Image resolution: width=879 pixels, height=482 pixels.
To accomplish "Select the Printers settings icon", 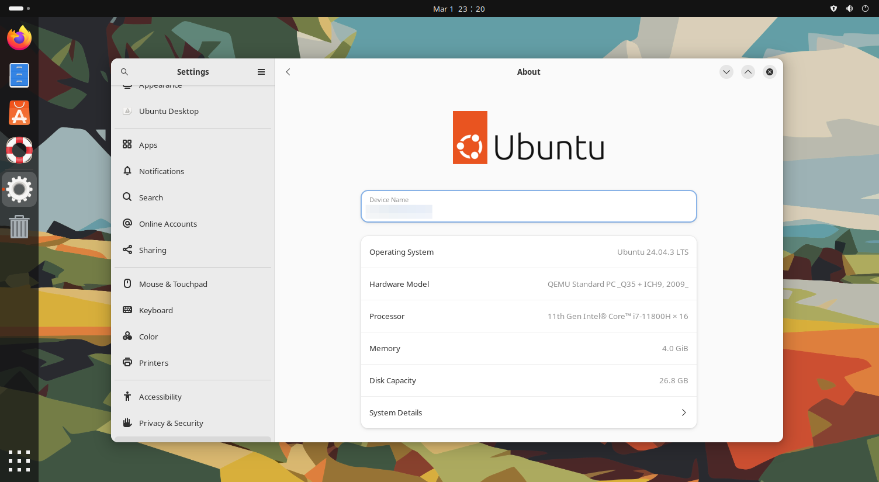I will pyautogui.click(x=127, y=362).
